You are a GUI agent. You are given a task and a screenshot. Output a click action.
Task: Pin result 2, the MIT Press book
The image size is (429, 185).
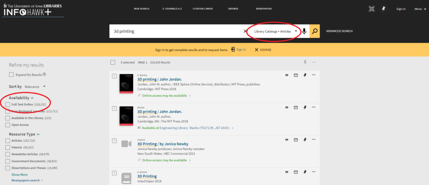click(305, 107)
